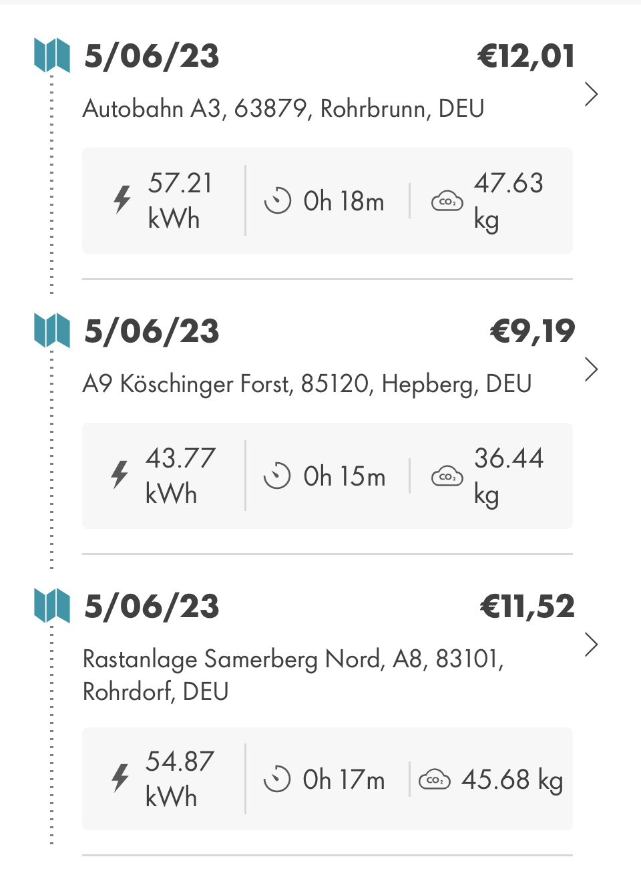The width and height of the screenshot is (641, 879).
Task: Select the €12,01 price amount
Action: pyautogui.click(x=526, y=56)
